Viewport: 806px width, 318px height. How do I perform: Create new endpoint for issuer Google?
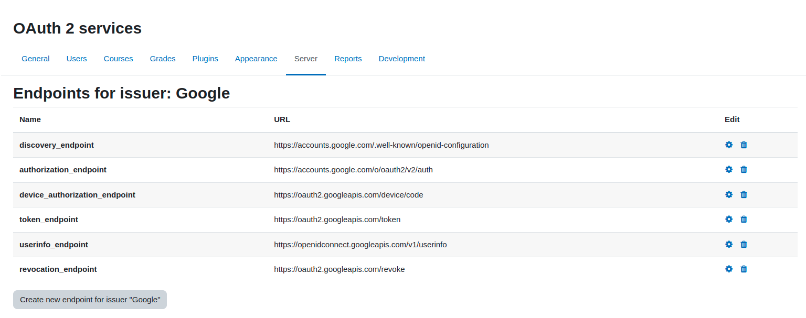click(x=90, y=300)
